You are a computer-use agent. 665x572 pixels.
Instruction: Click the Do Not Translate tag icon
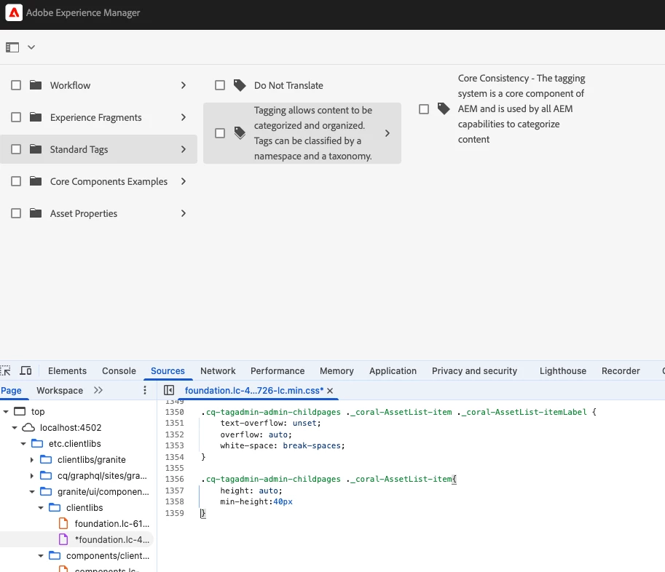coord(240,85)
